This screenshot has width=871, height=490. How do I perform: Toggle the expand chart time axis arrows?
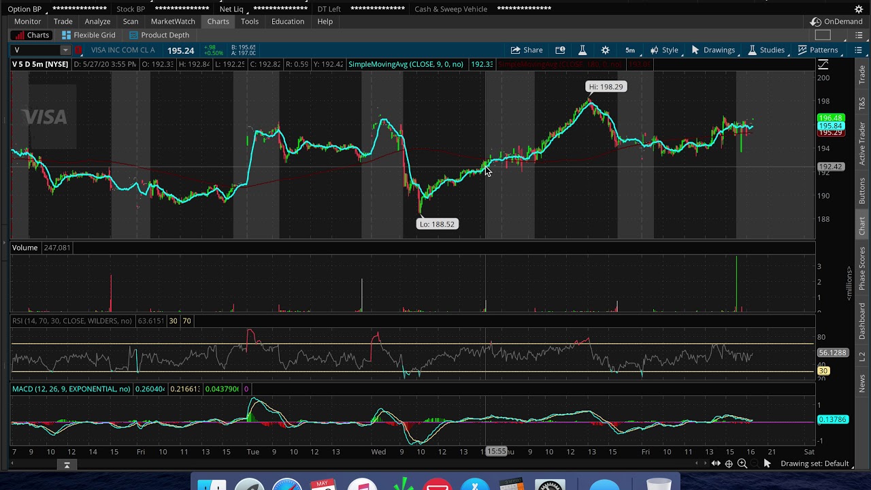[716, 463]
